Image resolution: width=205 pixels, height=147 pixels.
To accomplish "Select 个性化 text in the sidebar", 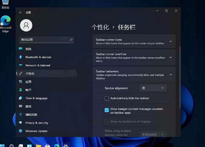I will click(x=30, y=73).
